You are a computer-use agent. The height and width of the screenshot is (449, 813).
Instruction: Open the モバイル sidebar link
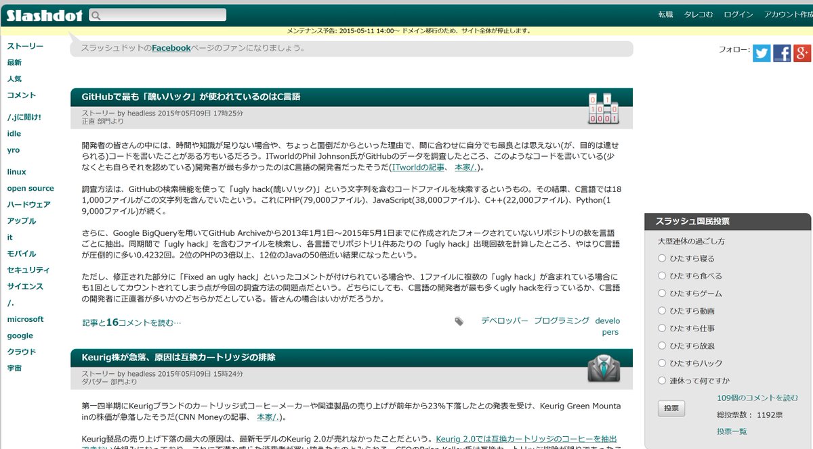click(x=22, y=254)
